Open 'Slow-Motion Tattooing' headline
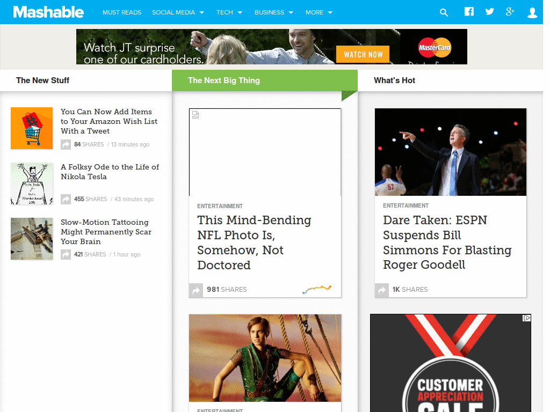The image size is (550, 412). [x=106, y=232]
